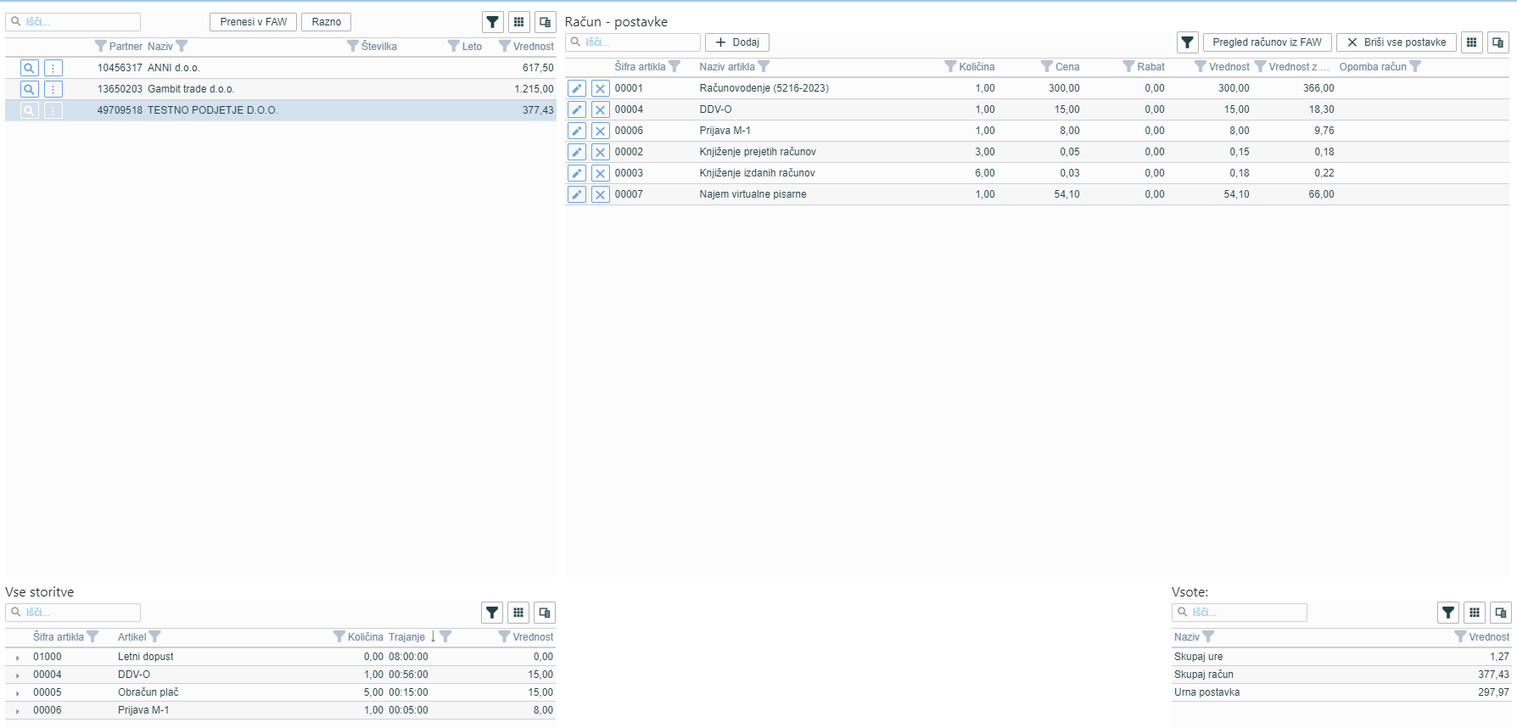Toggle the filter button in the Vse storitve toolbar
1517x728 pixels.
[x=492, y=613]
